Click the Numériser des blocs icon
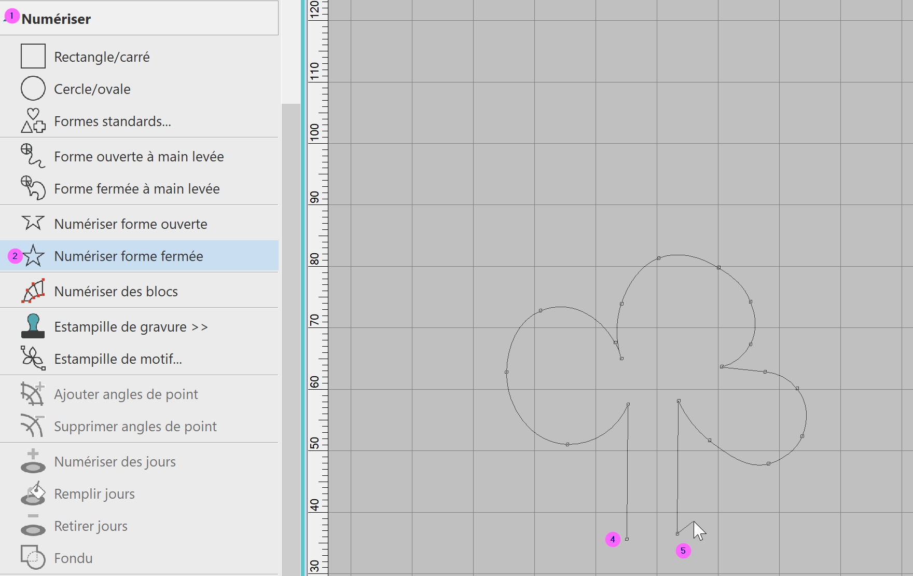 coord(33,291)
